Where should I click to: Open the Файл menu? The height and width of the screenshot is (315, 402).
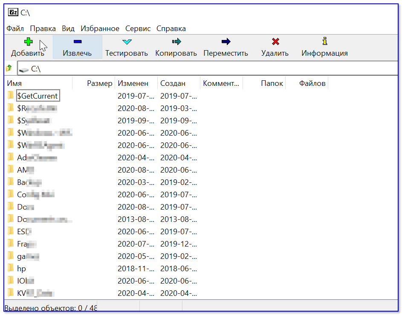[x=15, y=28]
